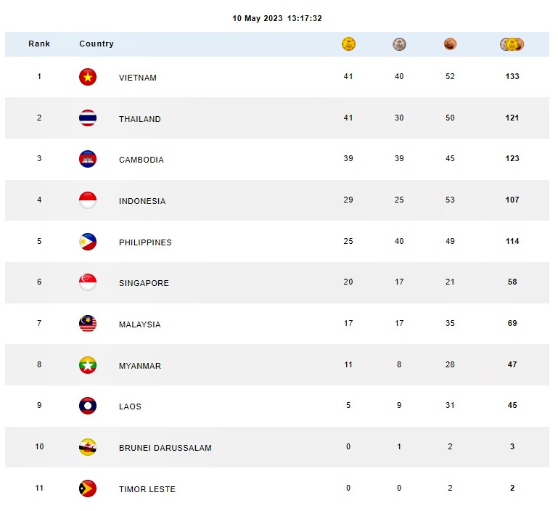558x511 pixels.
Task: Open the VIETNAM country link
Action: [x=138, y=78]
